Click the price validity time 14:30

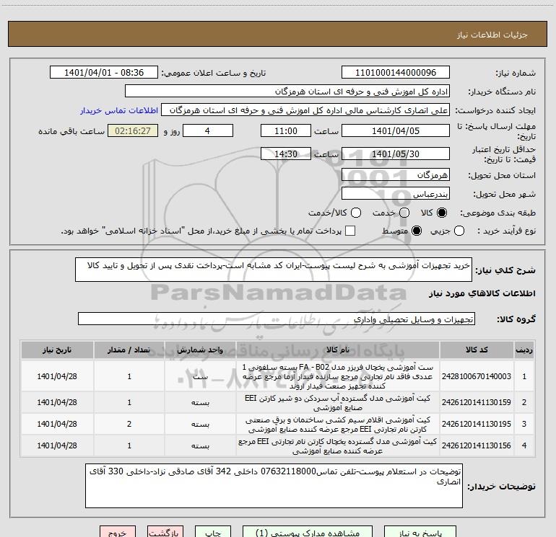coord(286,154)
